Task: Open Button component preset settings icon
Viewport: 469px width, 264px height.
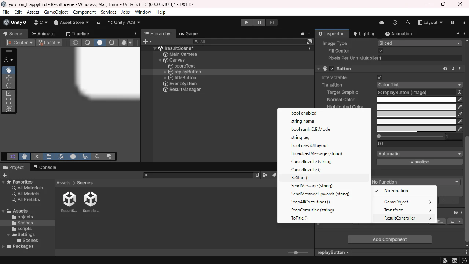Action: pyautogui.click(x=452, y=69)
